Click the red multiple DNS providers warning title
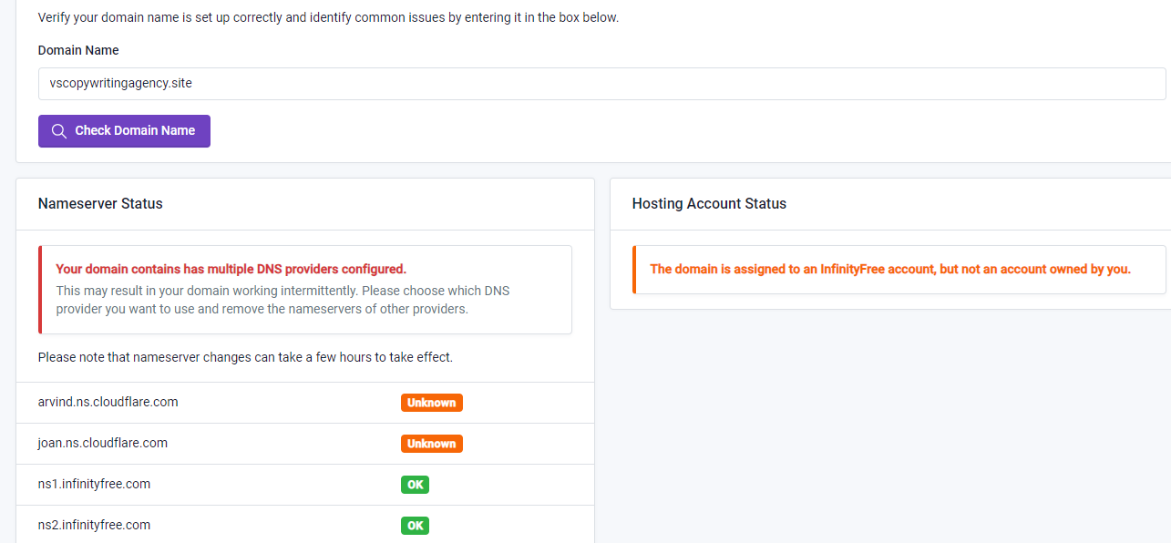 [x=231, y=269]
